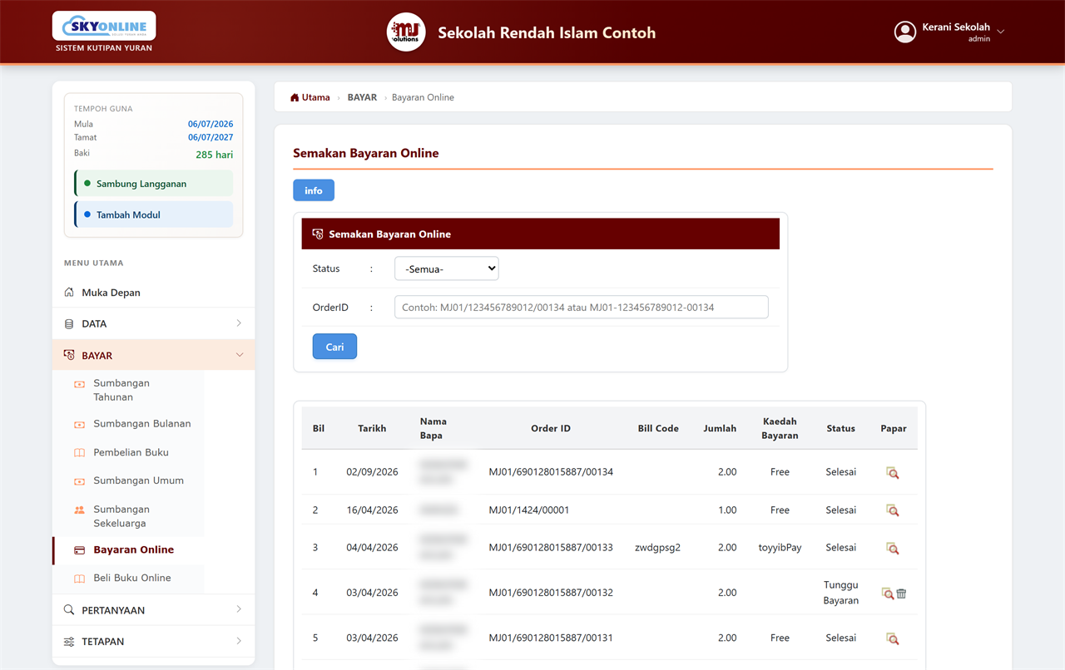Image resolution: width=1065 pixels, height=670 pixels.
Task: Collapse the BAYAR menu chevron
Action: pos(239,355)
